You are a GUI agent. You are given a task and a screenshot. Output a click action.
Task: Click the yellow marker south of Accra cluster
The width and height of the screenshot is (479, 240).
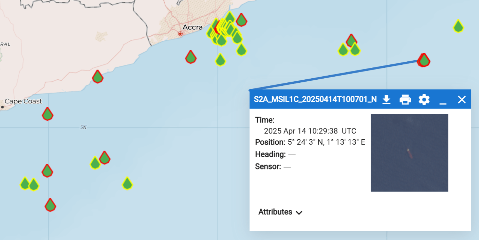point(220,60)
